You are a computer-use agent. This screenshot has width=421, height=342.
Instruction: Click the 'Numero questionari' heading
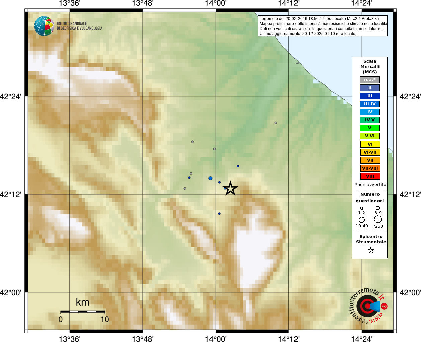click(370, 197)
